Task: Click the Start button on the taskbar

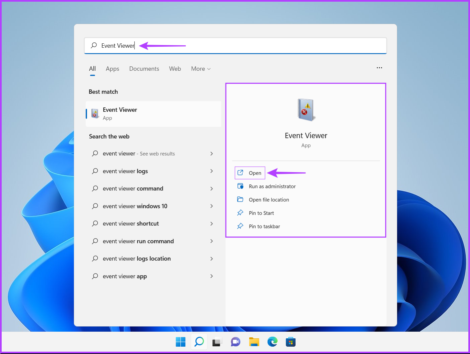Action: [180, 342]
